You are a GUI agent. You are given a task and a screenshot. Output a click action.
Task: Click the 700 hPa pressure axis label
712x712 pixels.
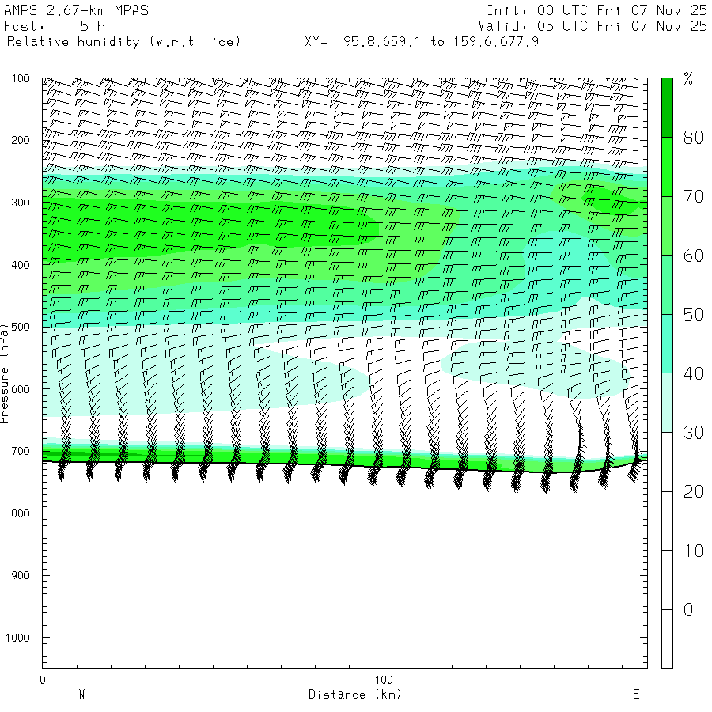(21, 452)
